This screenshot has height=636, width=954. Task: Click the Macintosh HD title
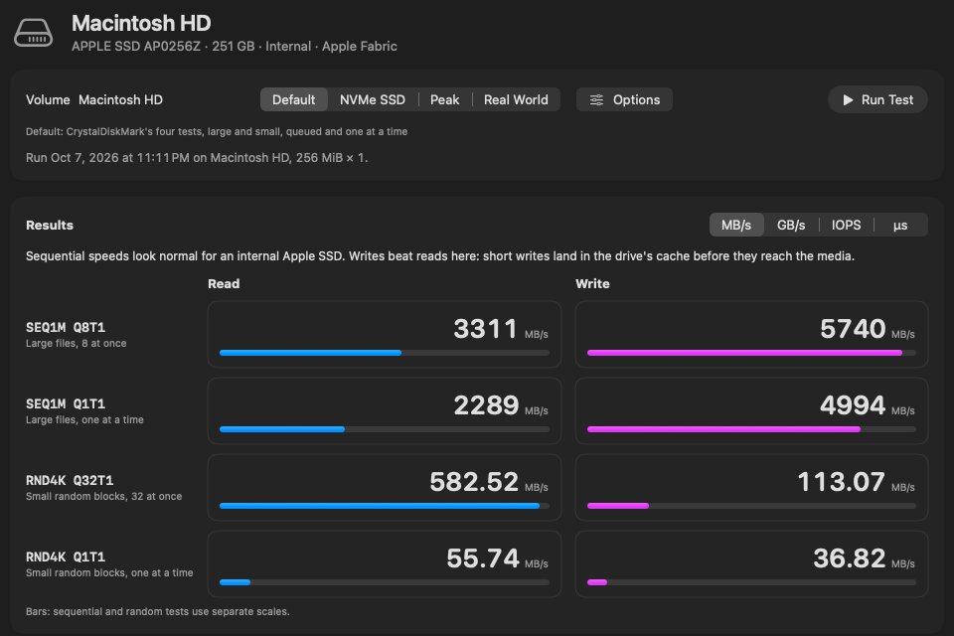tap(141, 23)
